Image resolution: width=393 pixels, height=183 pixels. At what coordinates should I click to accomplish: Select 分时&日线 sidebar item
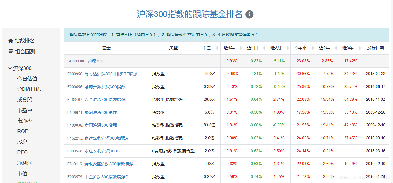[29, 89]
